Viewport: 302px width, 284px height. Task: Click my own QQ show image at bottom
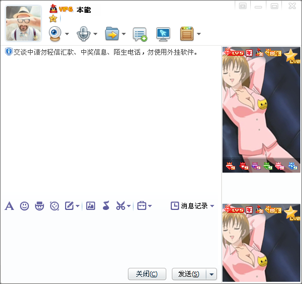pos(261,243)
